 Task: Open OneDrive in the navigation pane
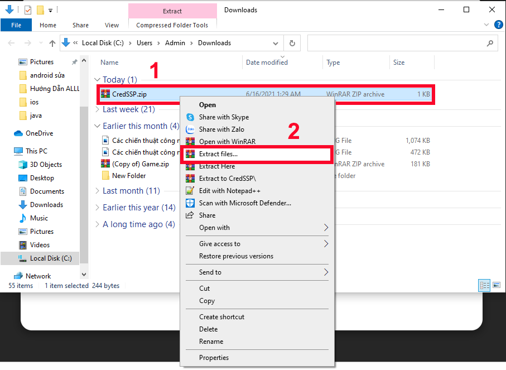click(x=38, y=133)
